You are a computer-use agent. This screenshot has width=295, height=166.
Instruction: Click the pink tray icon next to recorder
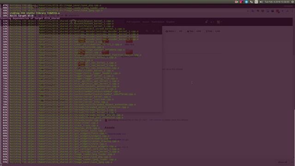[x=242, y=2]
